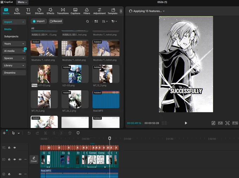
Task: Click the zoom-to-fit icon below preview
Action: tap(227, 123)
